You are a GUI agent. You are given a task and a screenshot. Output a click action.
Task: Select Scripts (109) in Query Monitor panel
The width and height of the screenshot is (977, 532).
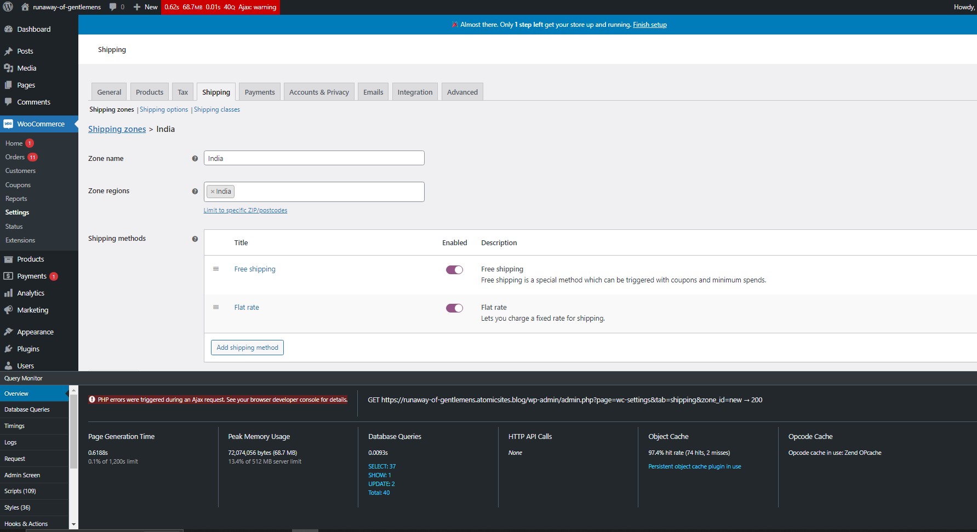(x=34, y=491)
